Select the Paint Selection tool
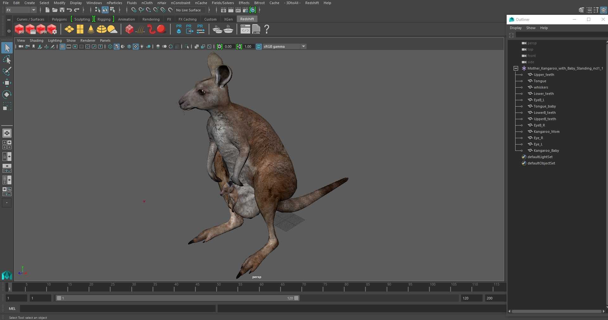 7,71
